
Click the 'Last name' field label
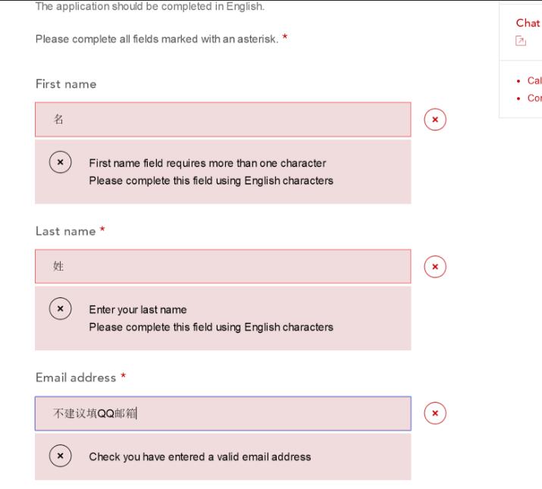[x=65, y=231]
